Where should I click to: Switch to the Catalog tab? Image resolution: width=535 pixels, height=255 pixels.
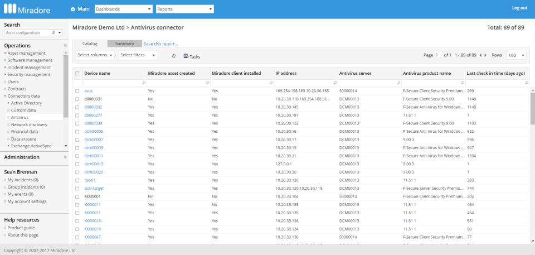pos(90,44)
